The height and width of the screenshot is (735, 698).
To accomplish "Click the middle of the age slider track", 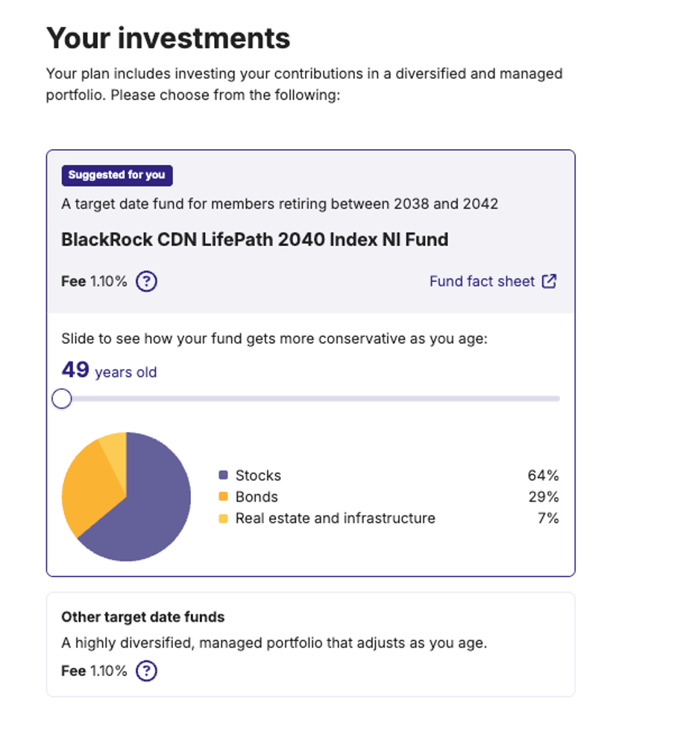I will click(310, 399).
